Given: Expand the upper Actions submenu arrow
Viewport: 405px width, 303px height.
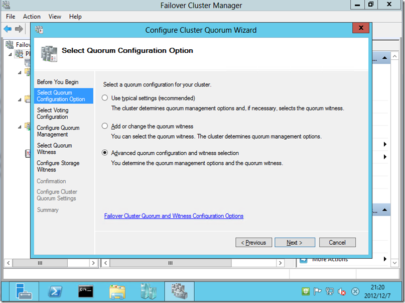Looking at the screenshot, I should click(385, 144).
